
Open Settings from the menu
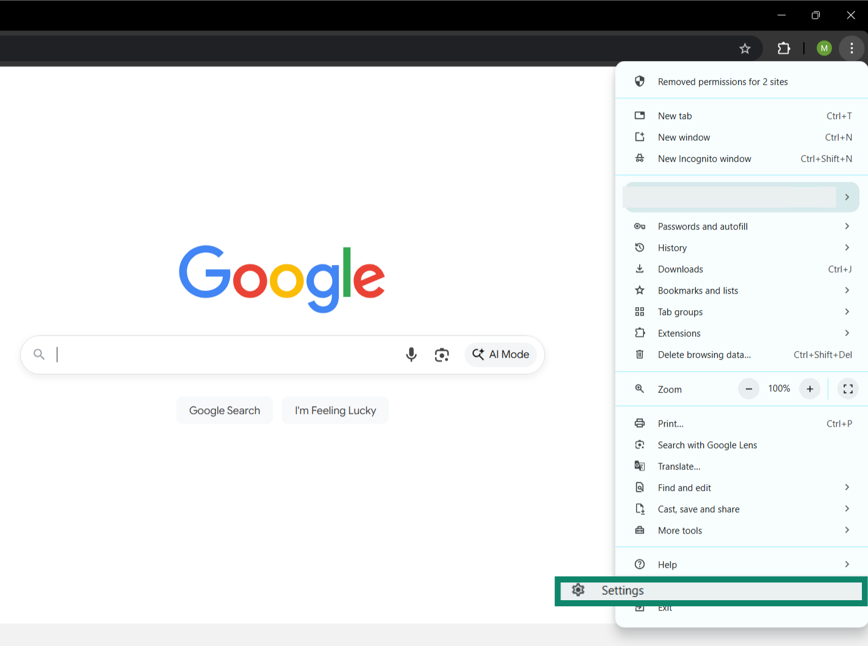tap(622, 590)
